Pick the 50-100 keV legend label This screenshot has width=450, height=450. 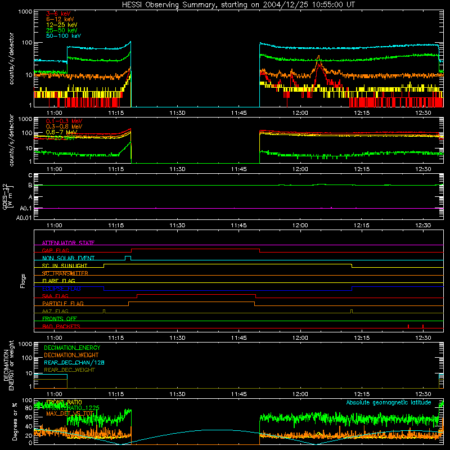click(64, 36)
